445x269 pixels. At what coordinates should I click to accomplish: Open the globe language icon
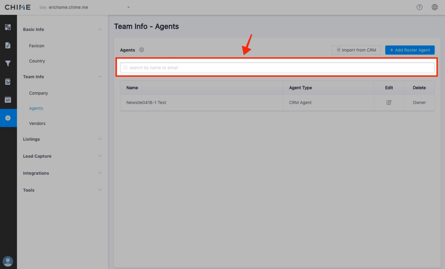point(434,7)
